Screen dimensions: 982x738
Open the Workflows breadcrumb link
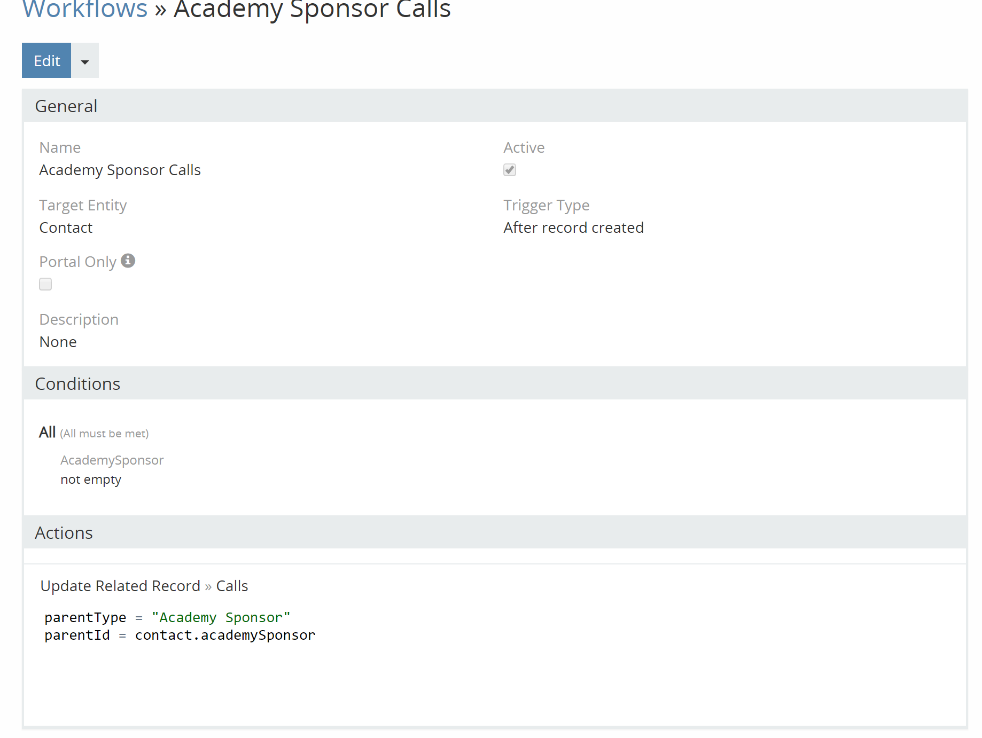tap(84, 9)
